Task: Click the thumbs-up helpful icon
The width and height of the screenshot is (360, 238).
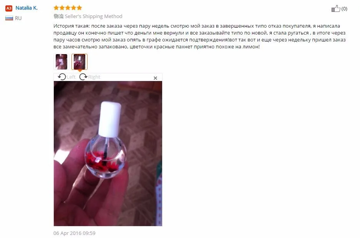Action: tap(336, 8)
